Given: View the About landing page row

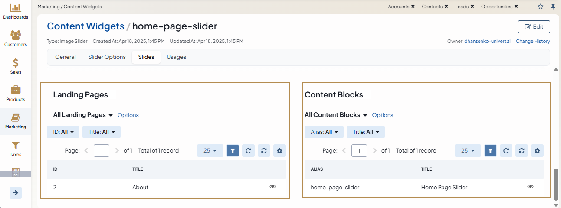Looking at the screenshot, I should click(272, 186).
